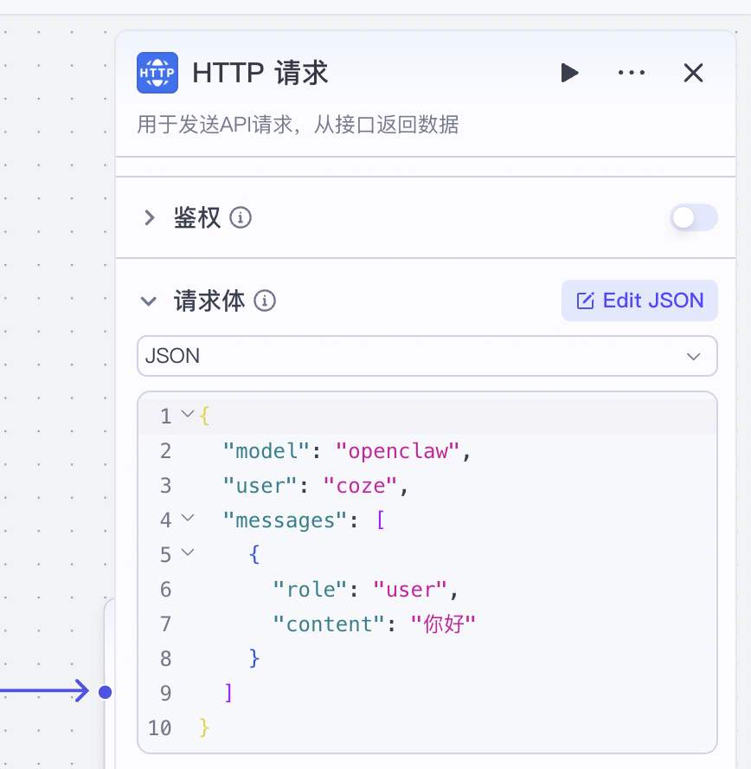
Task: Collapse the 请求体 section
Action: coord(150,301)
